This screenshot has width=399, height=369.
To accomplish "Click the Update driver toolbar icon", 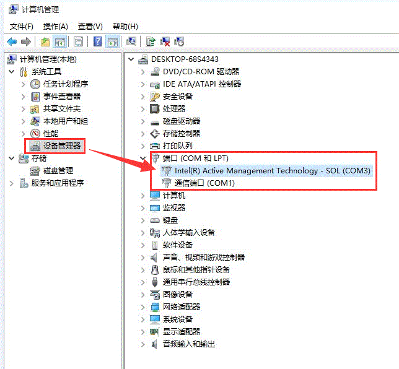I will 151,41.
